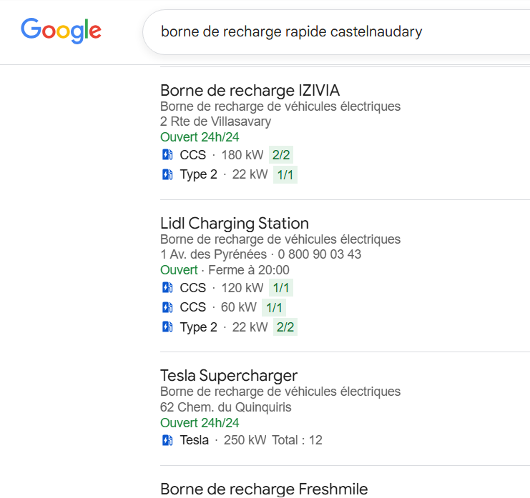Click the Google logo
The height and width of the screenshot is (498, 530).
61,31
